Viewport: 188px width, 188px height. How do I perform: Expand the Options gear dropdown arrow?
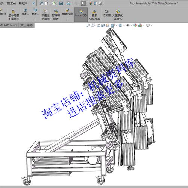(104, 3)
